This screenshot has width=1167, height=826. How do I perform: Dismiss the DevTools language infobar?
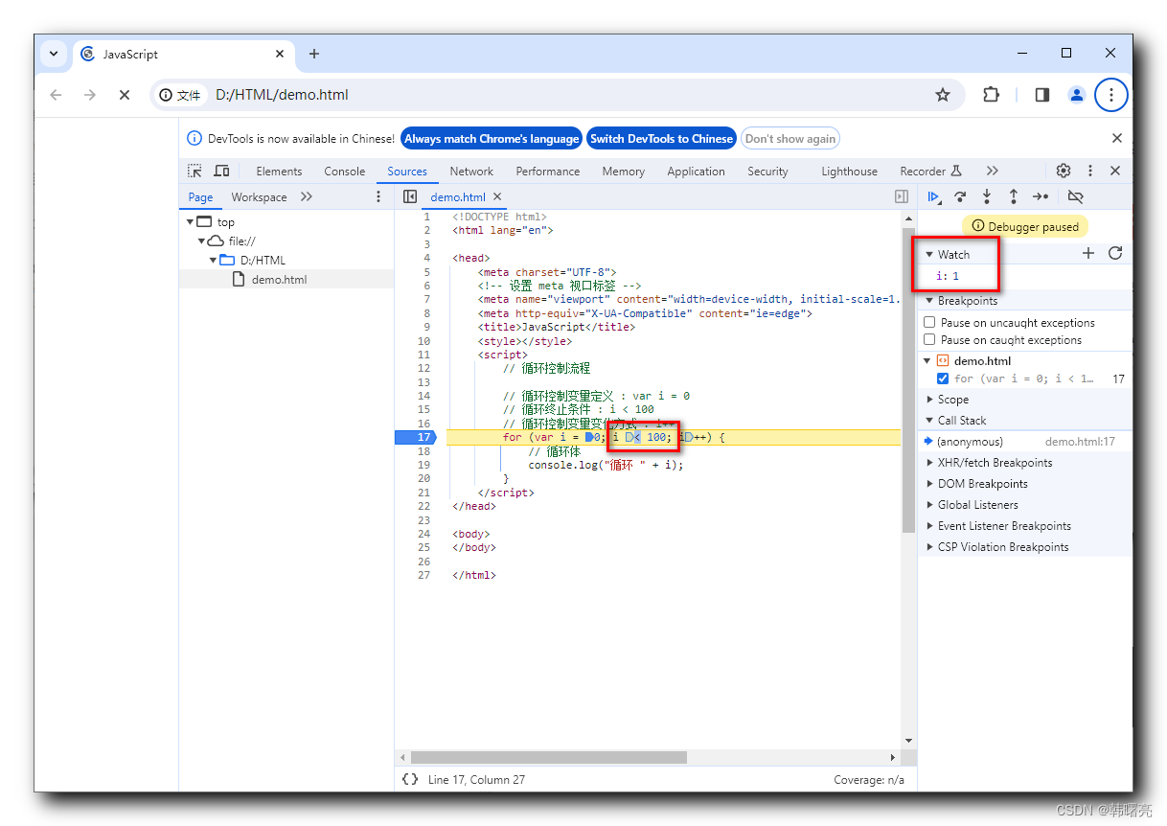[x=1116, y=138]
